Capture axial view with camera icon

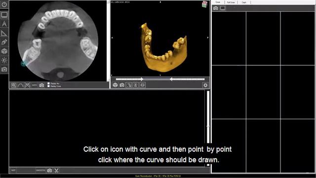pos(41,85)
